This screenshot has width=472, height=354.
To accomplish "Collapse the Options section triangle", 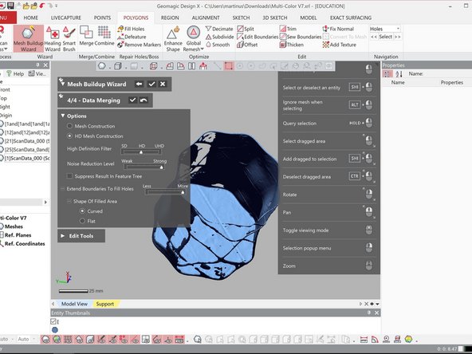I will click(63, 116).
